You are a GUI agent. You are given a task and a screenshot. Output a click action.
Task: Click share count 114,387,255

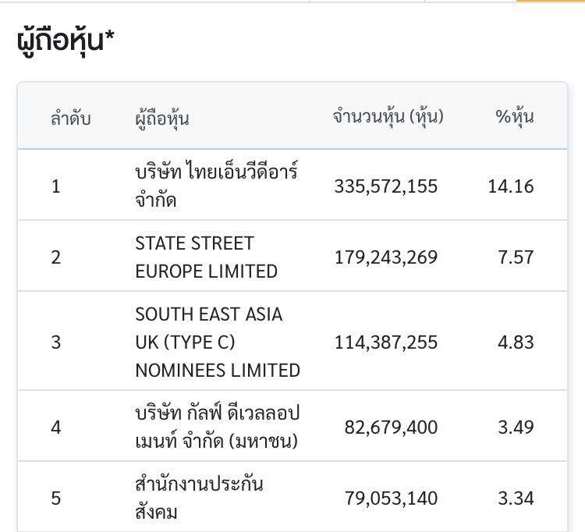click(x=386, y=342)
